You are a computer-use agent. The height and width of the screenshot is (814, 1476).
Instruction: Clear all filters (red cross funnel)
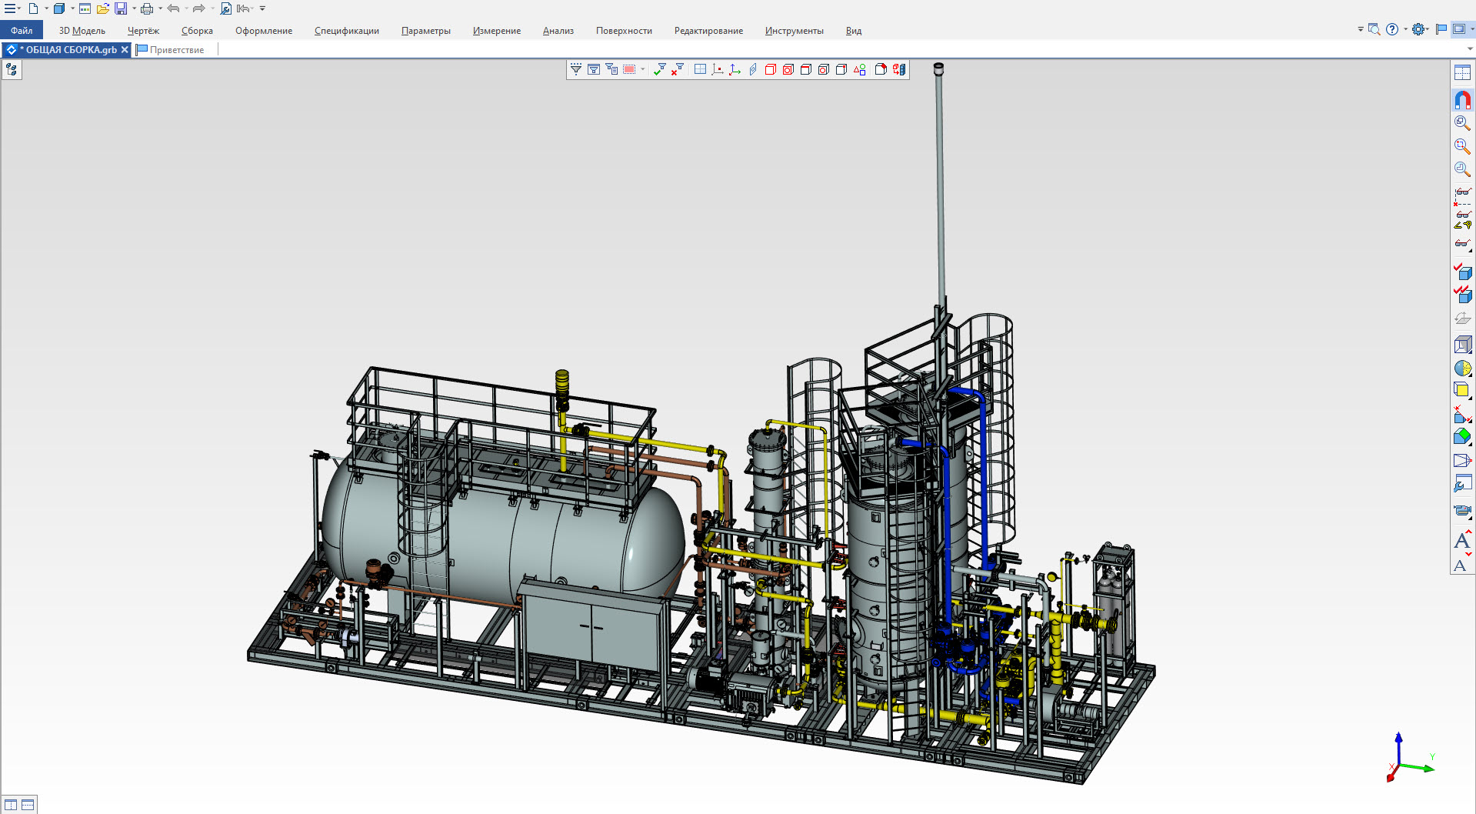point(677,69)
